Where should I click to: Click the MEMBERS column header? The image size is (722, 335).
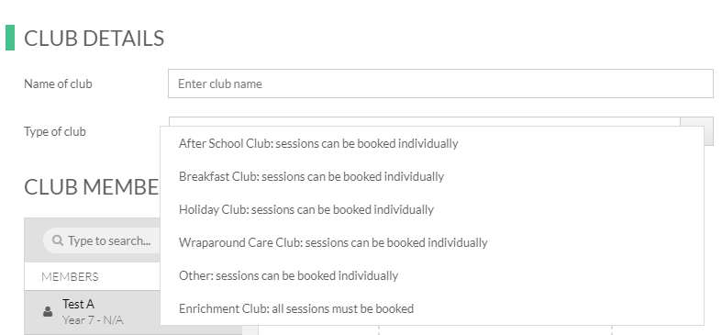70,276
